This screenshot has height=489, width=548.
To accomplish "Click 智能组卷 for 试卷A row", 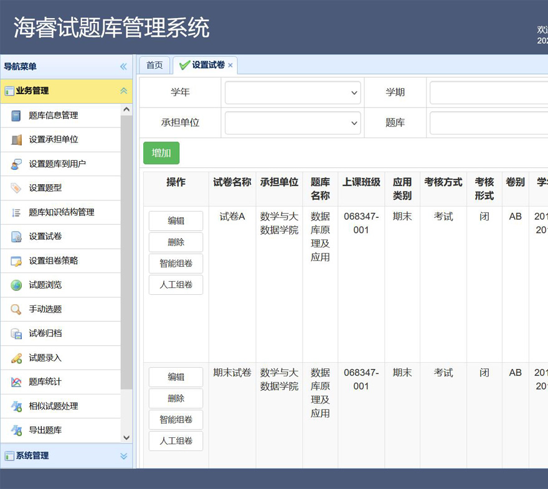I will (176, 264).
